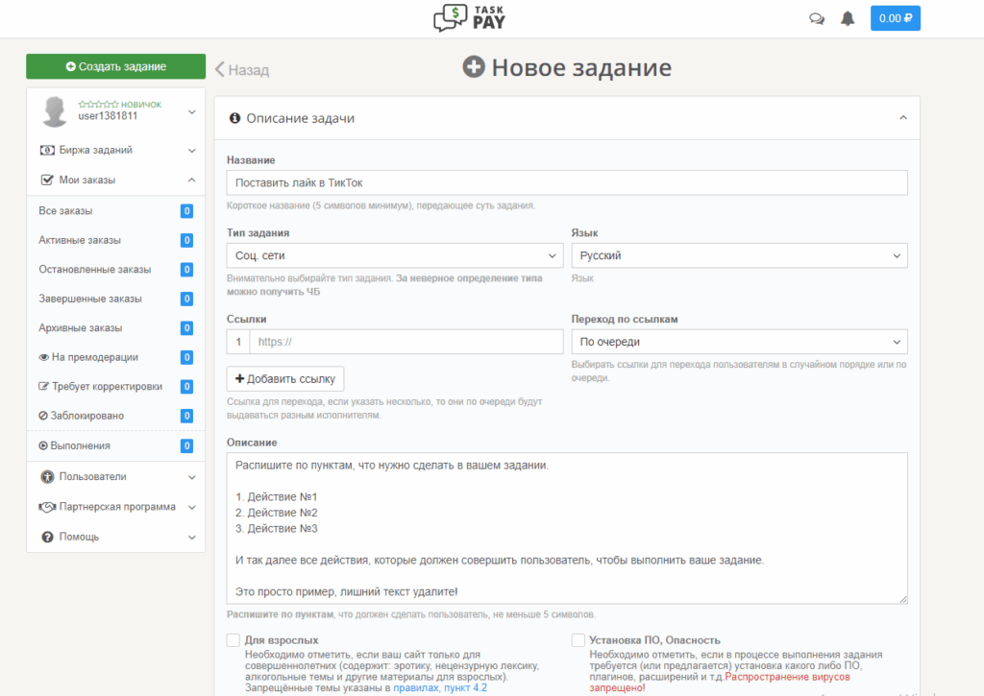Click the green Создать задание button
This screenshot has height=696, width=984.
click(x=116, y=66)
